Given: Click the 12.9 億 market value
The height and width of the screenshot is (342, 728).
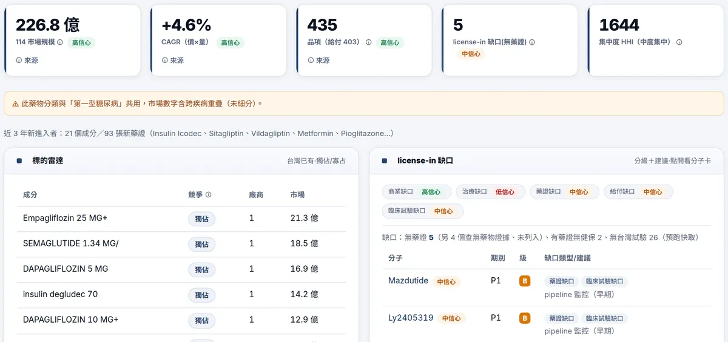Looking at the screenshot, I should click(305, 320).
